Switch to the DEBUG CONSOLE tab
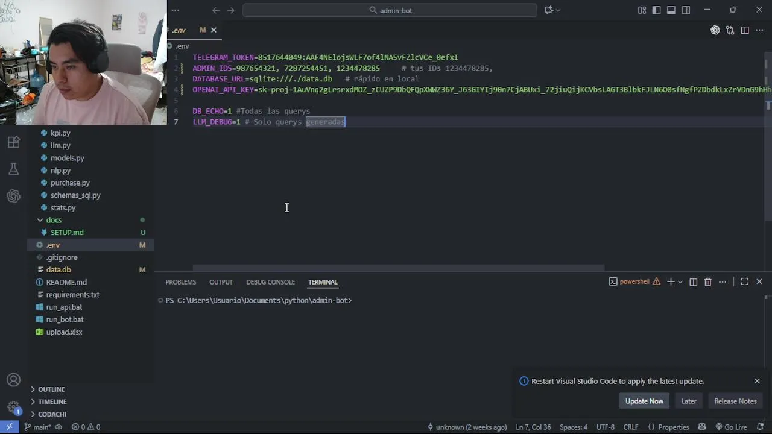Viewport: 772px width, 434px height. tap(270, 282)
